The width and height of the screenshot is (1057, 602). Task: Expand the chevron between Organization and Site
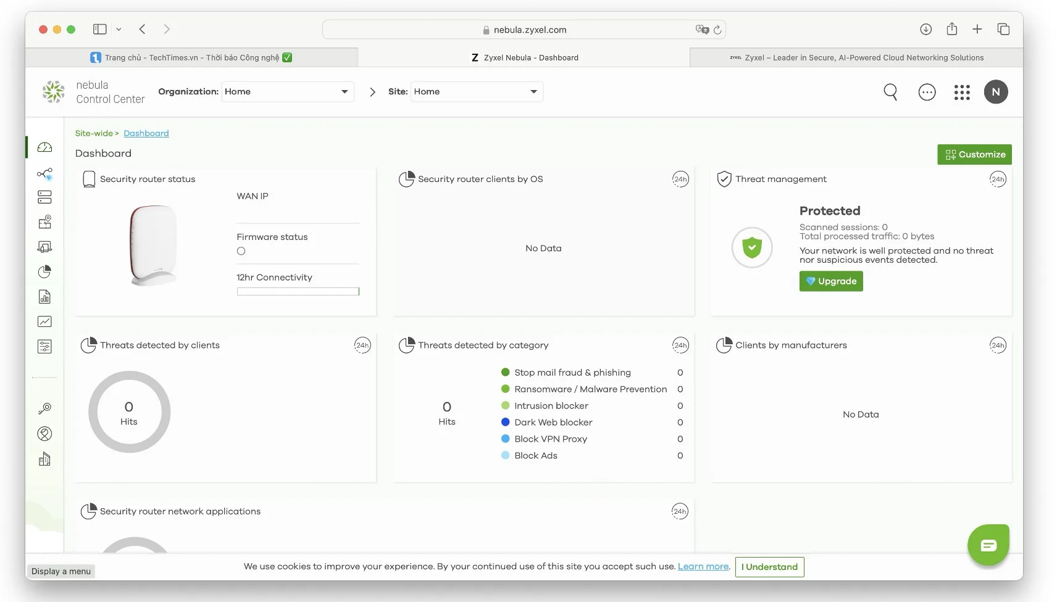tap(372, 92)
